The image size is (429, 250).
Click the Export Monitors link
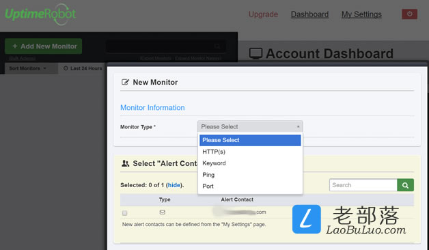click(x=156, y=58)
